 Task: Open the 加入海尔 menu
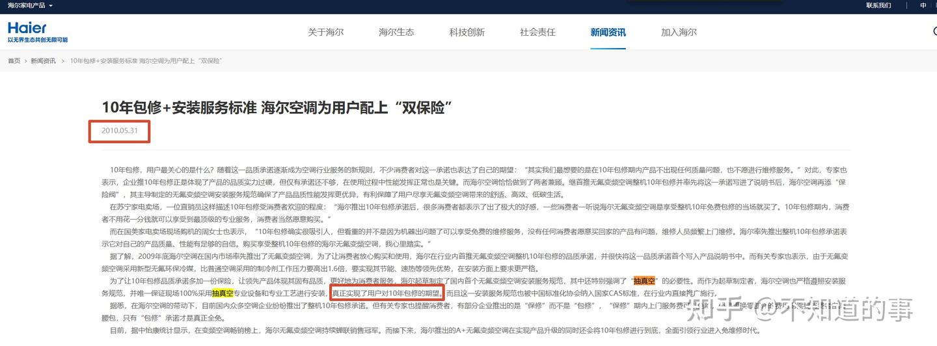tap(679, 32)
